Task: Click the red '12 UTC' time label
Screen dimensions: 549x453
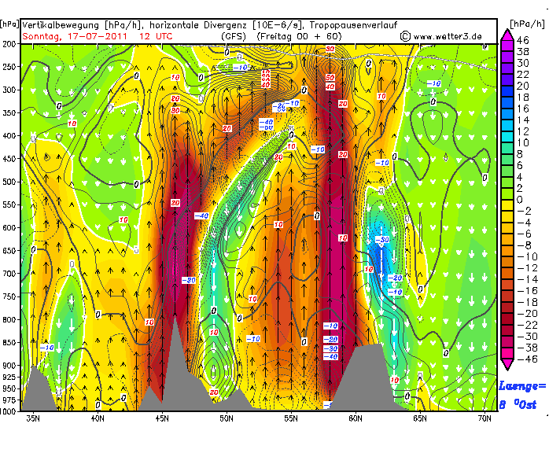Action: 156,36
